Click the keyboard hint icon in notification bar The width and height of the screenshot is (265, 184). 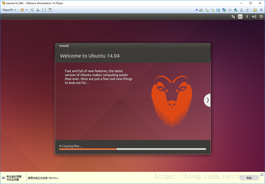3,178
